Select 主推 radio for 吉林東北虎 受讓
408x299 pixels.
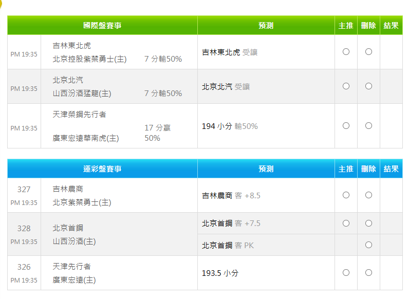click(x=346, y=51)
